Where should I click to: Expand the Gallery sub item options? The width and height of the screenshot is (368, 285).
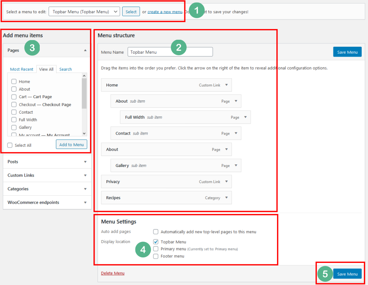click(236, 165)
